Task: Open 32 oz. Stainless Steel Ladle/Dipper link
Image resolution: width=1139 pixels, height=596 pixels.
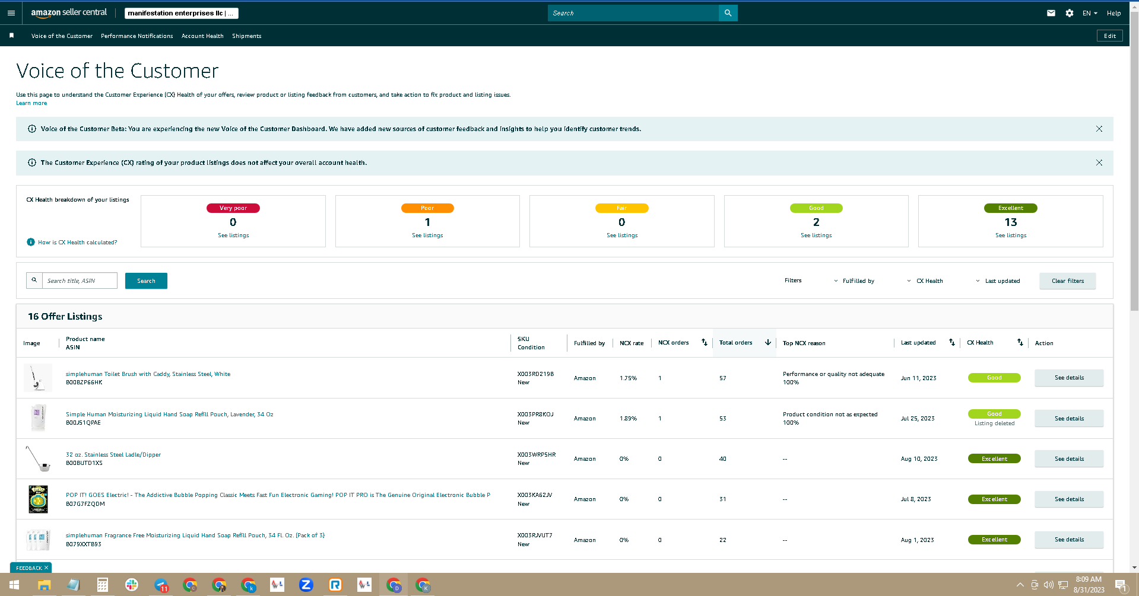Action: coord(113,455)
